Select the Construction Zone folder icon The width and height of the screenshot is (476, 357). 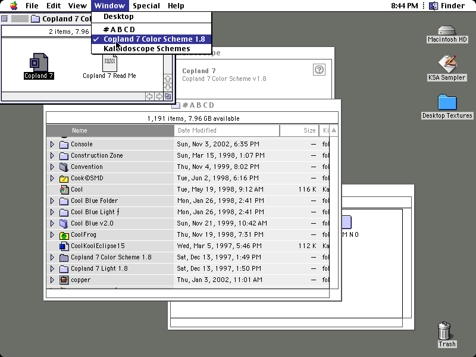point(64,155)
